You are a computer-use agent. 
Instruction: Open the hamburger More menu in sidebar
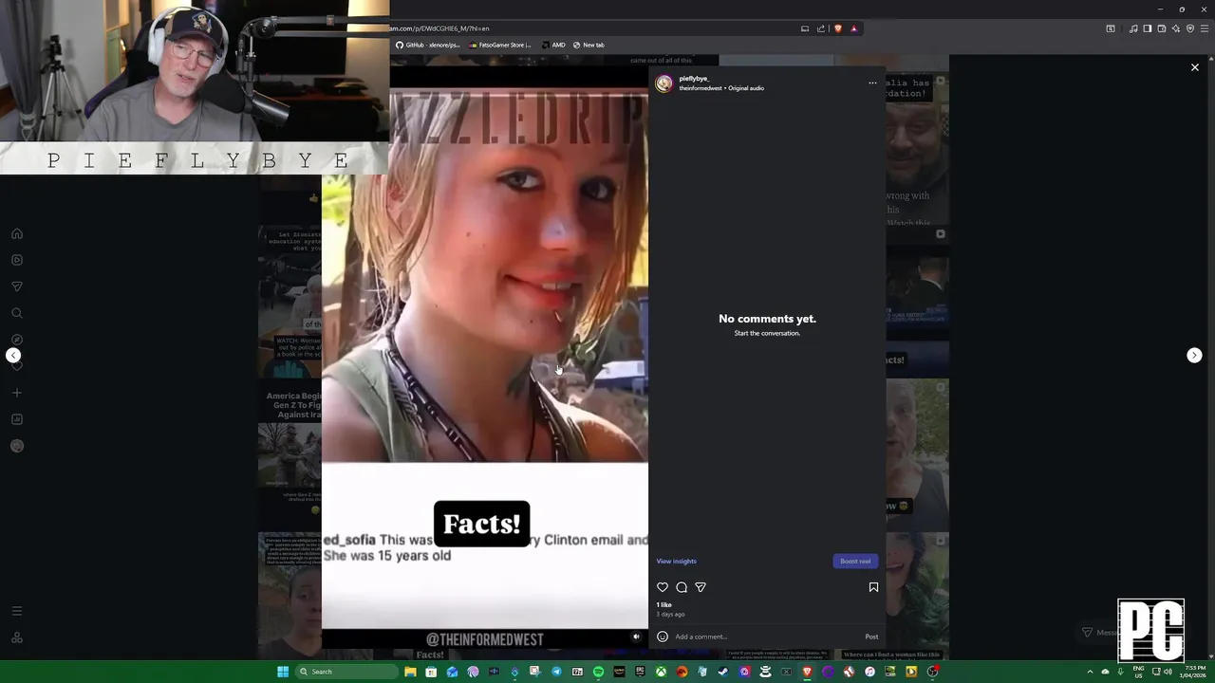pyautogui.click(x=17, y=611)
